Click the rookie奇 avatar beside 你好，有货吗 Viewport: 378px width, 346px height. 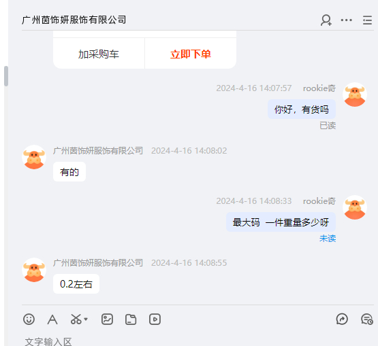[x=355, y=94]
